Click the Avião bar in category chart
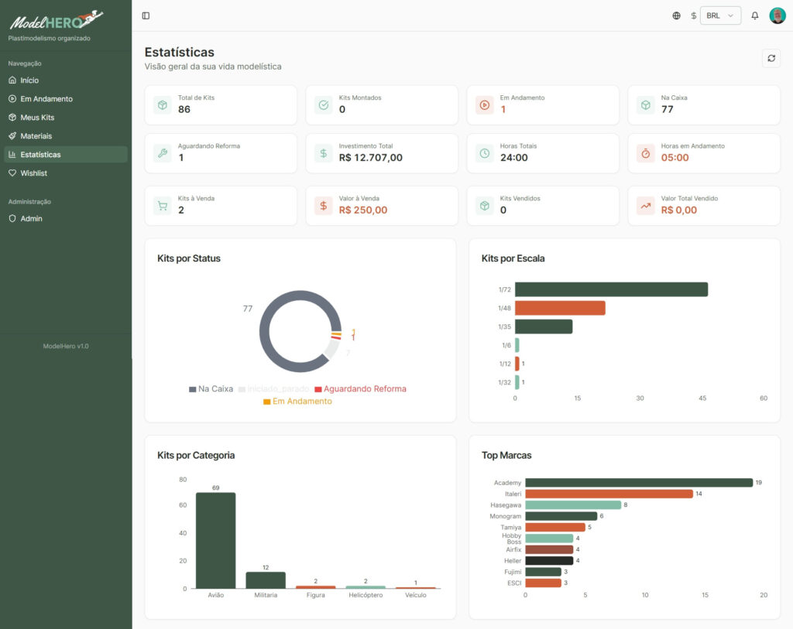Image resolution: width=793 pixels, height=629 pixels. click(x=215, y=540)
